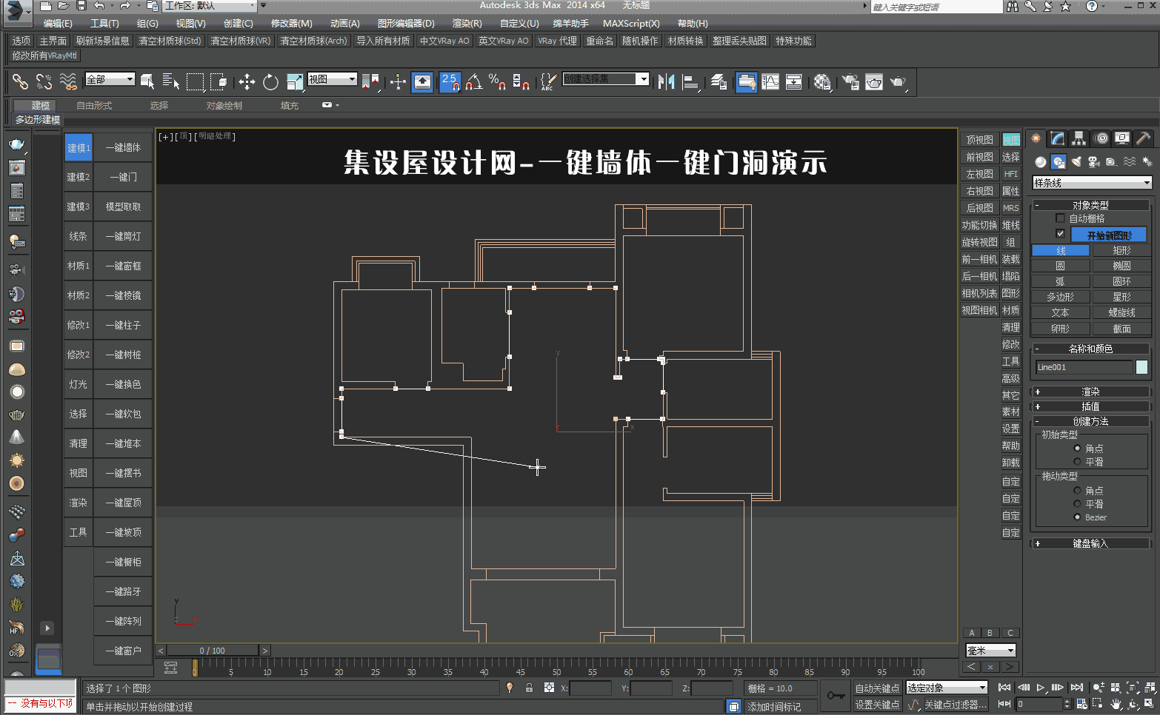Switch to the Utilities command panel

[1144, 138]
